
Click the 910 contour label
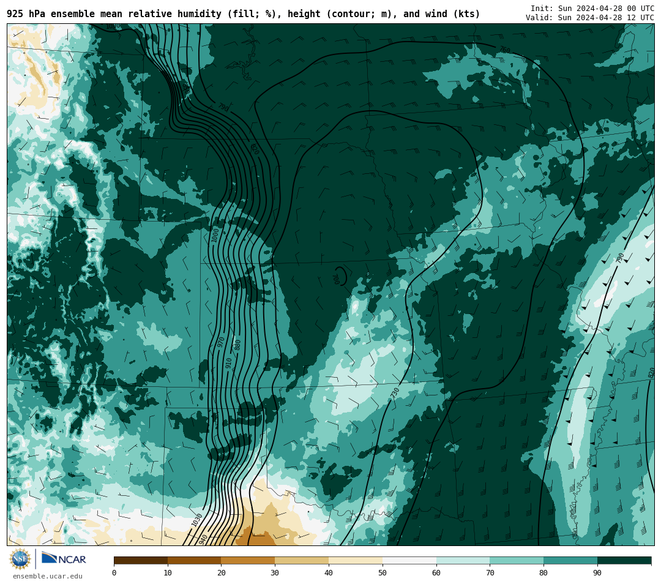tap(228, 363)
